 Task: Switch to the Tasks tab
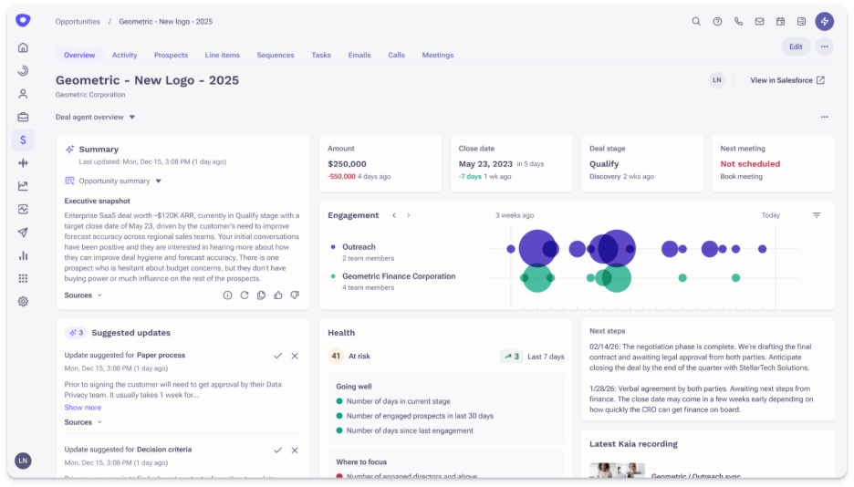[321, 55]
